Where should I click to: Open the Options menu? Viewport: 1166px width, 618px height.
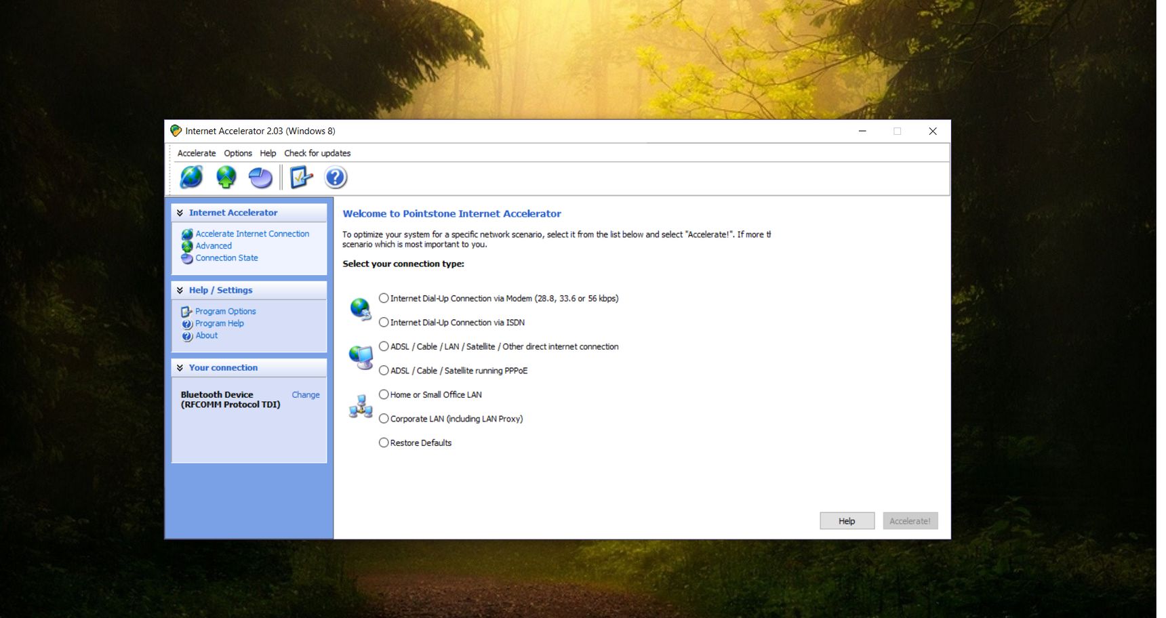(x=238, y=153)
